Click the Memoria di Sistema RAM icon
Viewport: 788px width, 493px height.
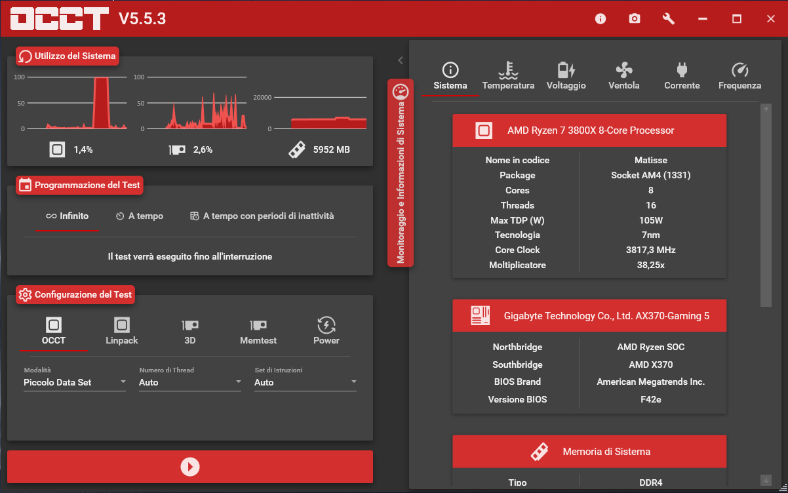pos(539,452)
